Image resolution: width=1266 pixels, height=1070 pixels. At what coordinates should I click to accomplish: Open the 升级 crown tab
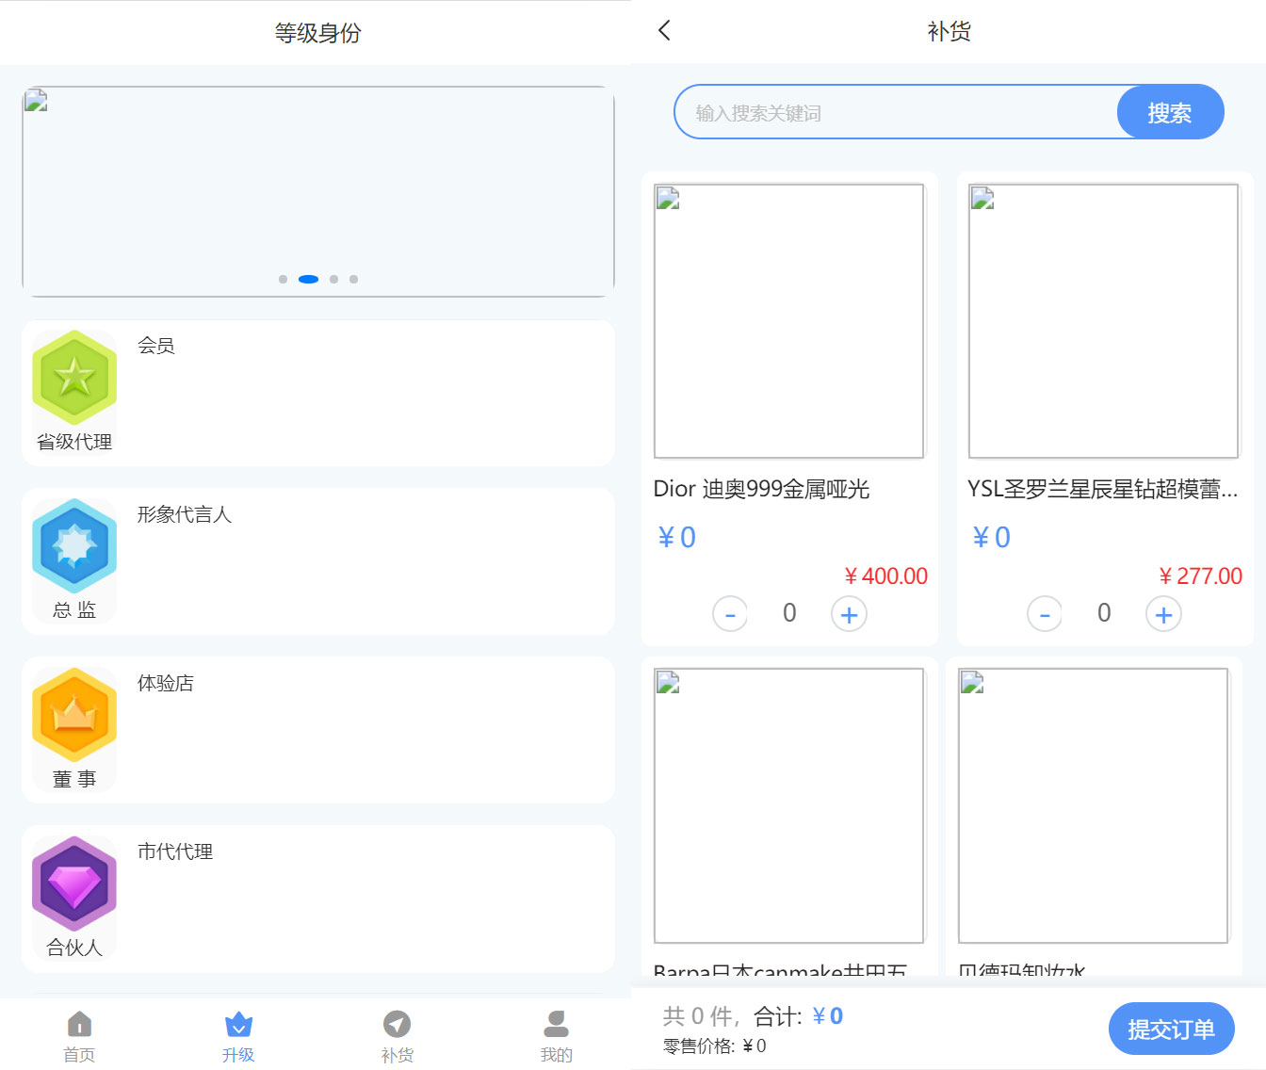tap(238, 1035)
